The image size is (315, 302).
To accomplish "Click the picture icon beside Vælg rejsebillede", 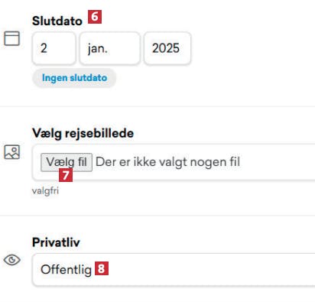I will pos(11,152).
